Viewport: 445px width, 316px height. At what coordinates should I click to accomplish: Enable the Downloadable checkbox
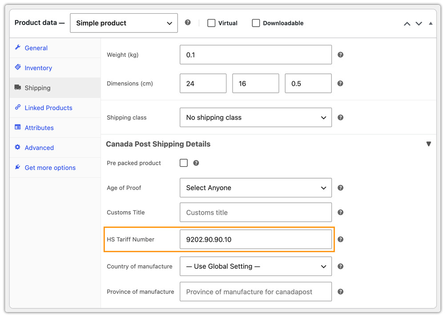[256, 23]
